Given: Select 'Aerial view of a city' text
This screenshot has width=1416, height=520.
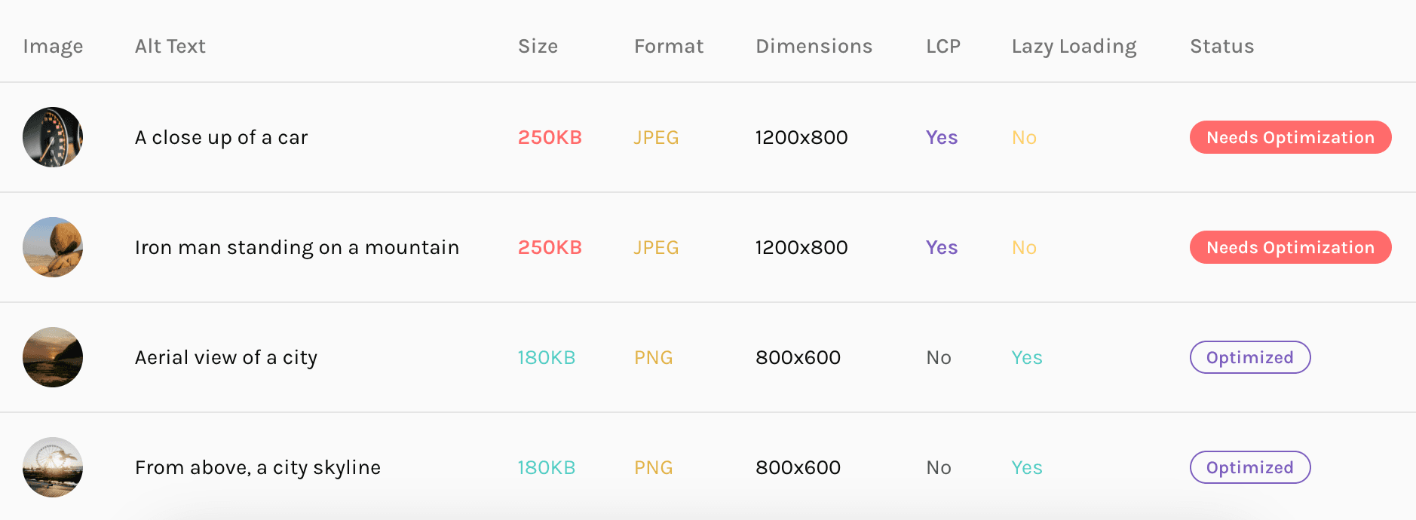Looking at the screenshot, I should (226, 358).
